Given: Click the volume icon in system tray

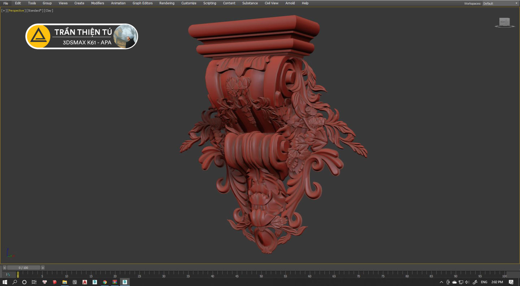Looking at the screenshot, I should (x=467, y=282).
